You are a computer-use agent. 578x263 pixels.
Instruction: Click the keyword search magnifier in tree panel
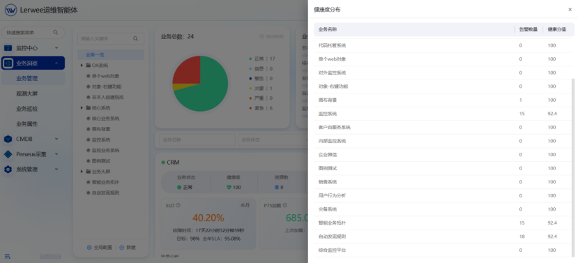click(x=136, y=38)
